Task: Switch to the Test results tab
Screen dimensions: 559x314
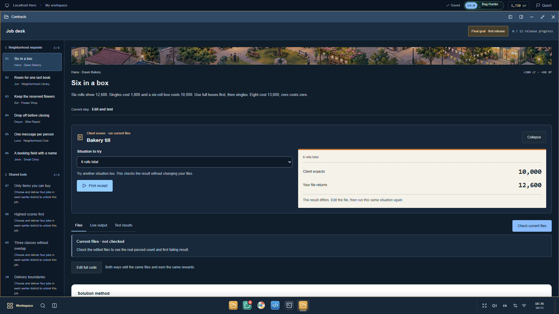Action: coord(123,225)
